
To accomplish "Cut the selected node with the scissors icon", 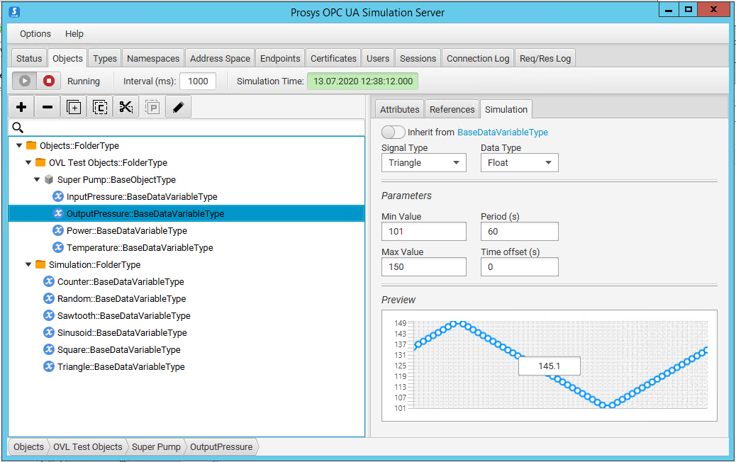I will click(126, 108).
